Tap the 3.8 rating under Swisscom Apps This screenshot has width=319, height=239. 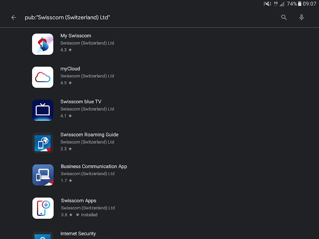67,215
